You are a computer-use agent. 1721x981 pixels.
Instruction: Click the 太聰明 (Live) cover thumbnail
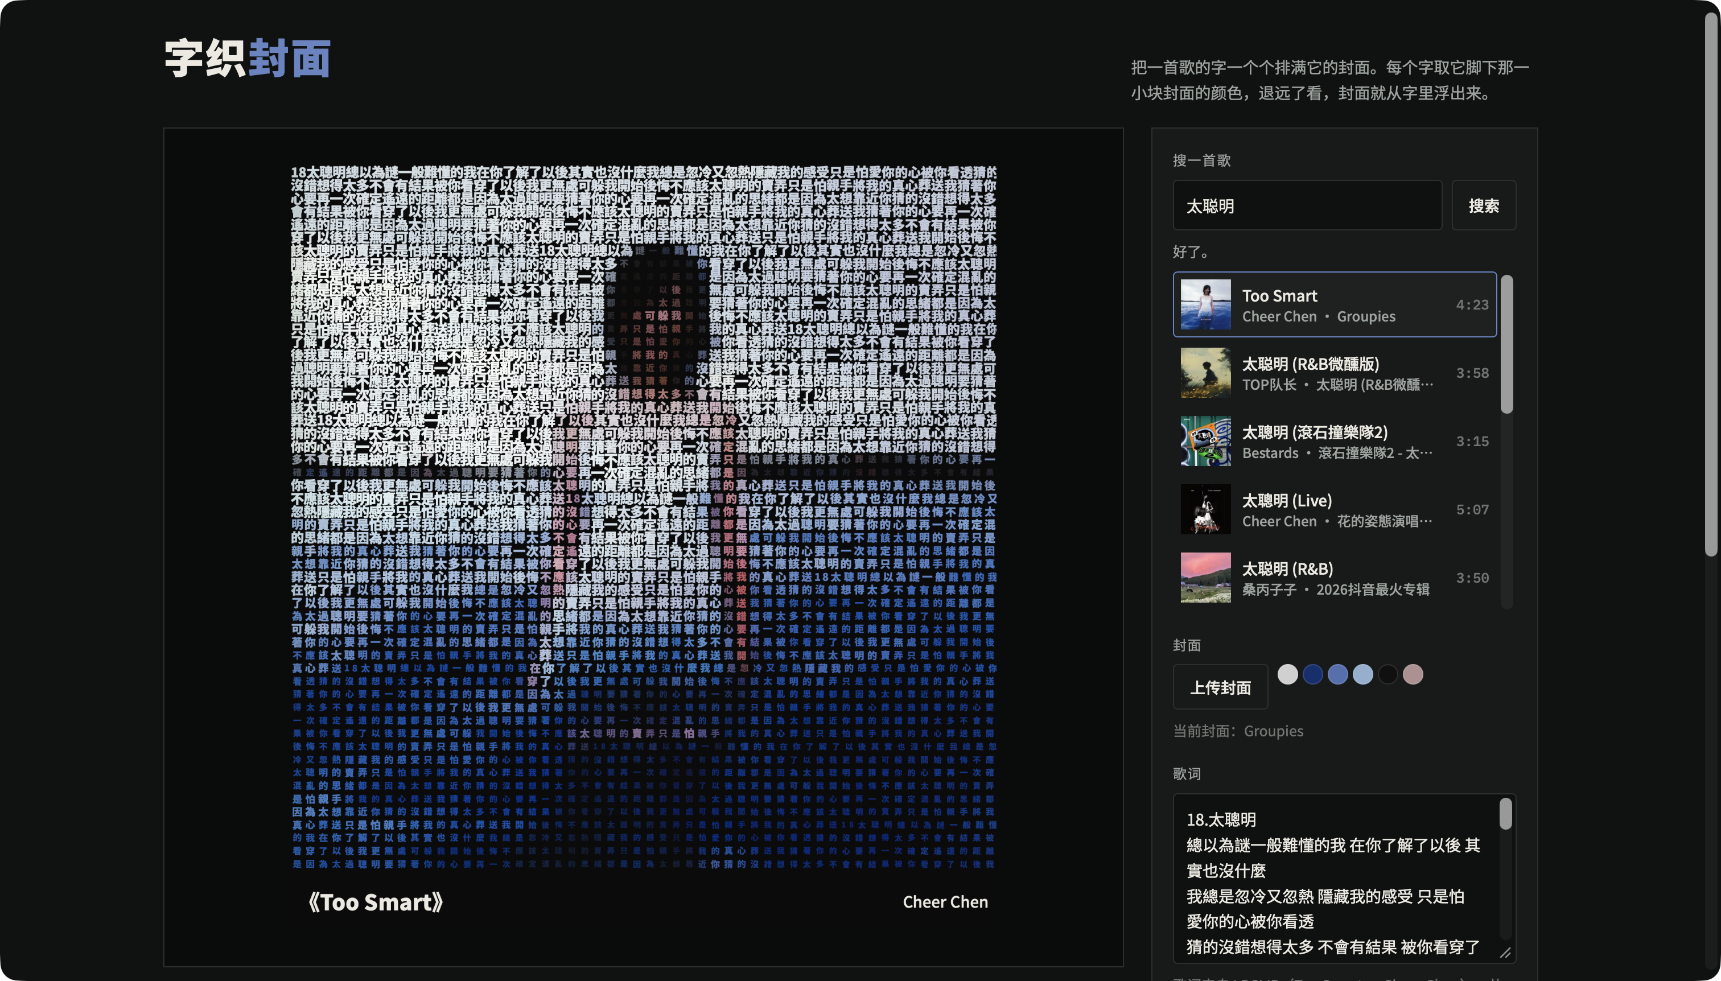(x=1205, y=509)
